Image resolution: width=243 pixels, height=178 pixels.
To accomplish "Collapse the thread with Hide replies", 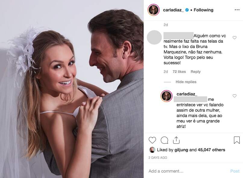I will 186,82.
